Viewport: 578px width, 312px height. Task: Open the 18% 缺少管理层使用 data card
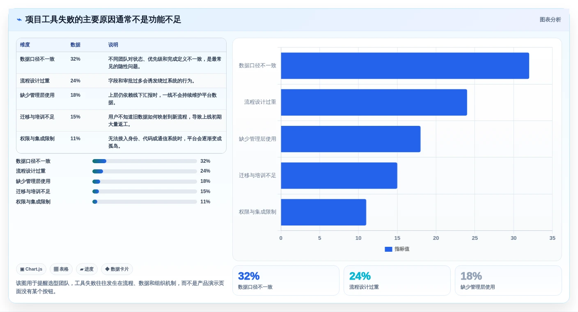coord(508,280)
